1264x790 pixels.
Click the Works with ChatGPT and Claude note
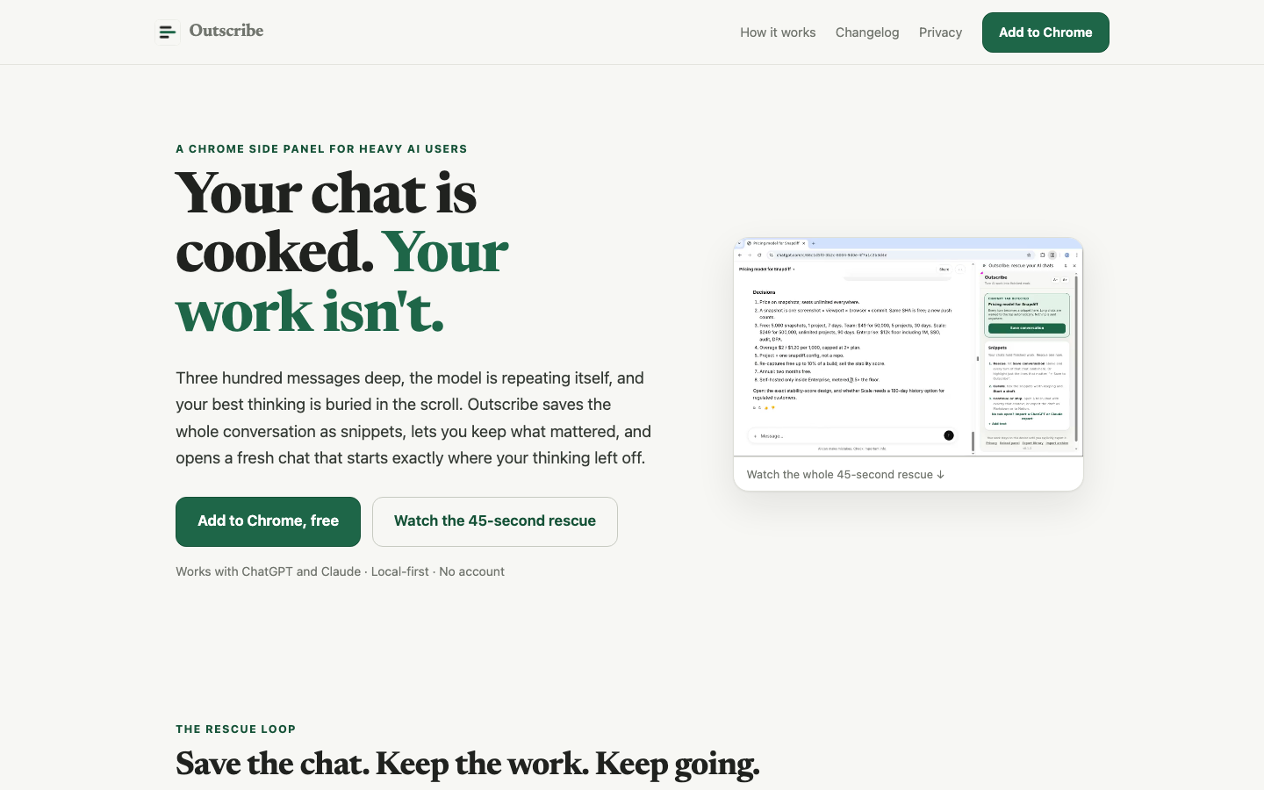[x=340, y=571]
